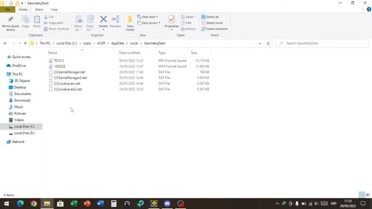This screenshot has height=209, width=372.
Task: Go back using the Back arrow
Action: pos(5,44)
